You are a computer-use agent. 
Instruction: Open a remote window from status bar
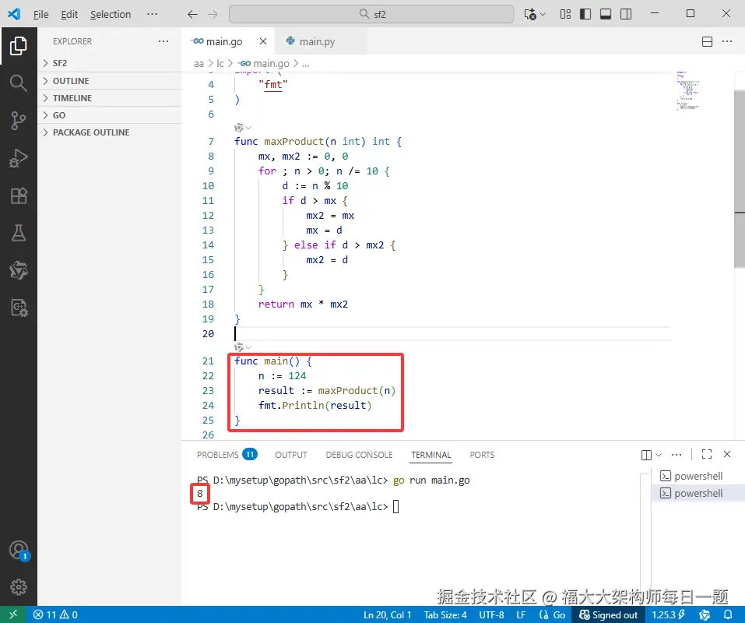tap(12, 614)
